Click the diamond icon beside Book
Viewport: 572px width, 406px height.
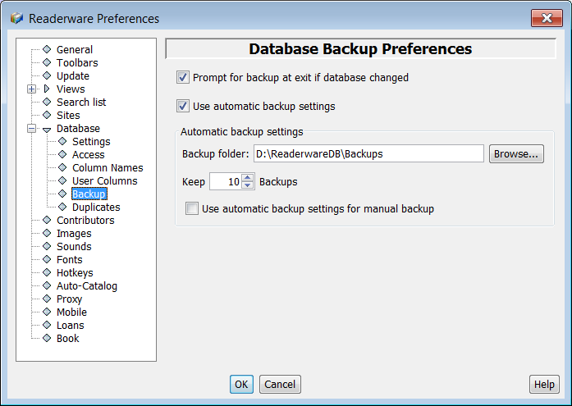point(47,338)
